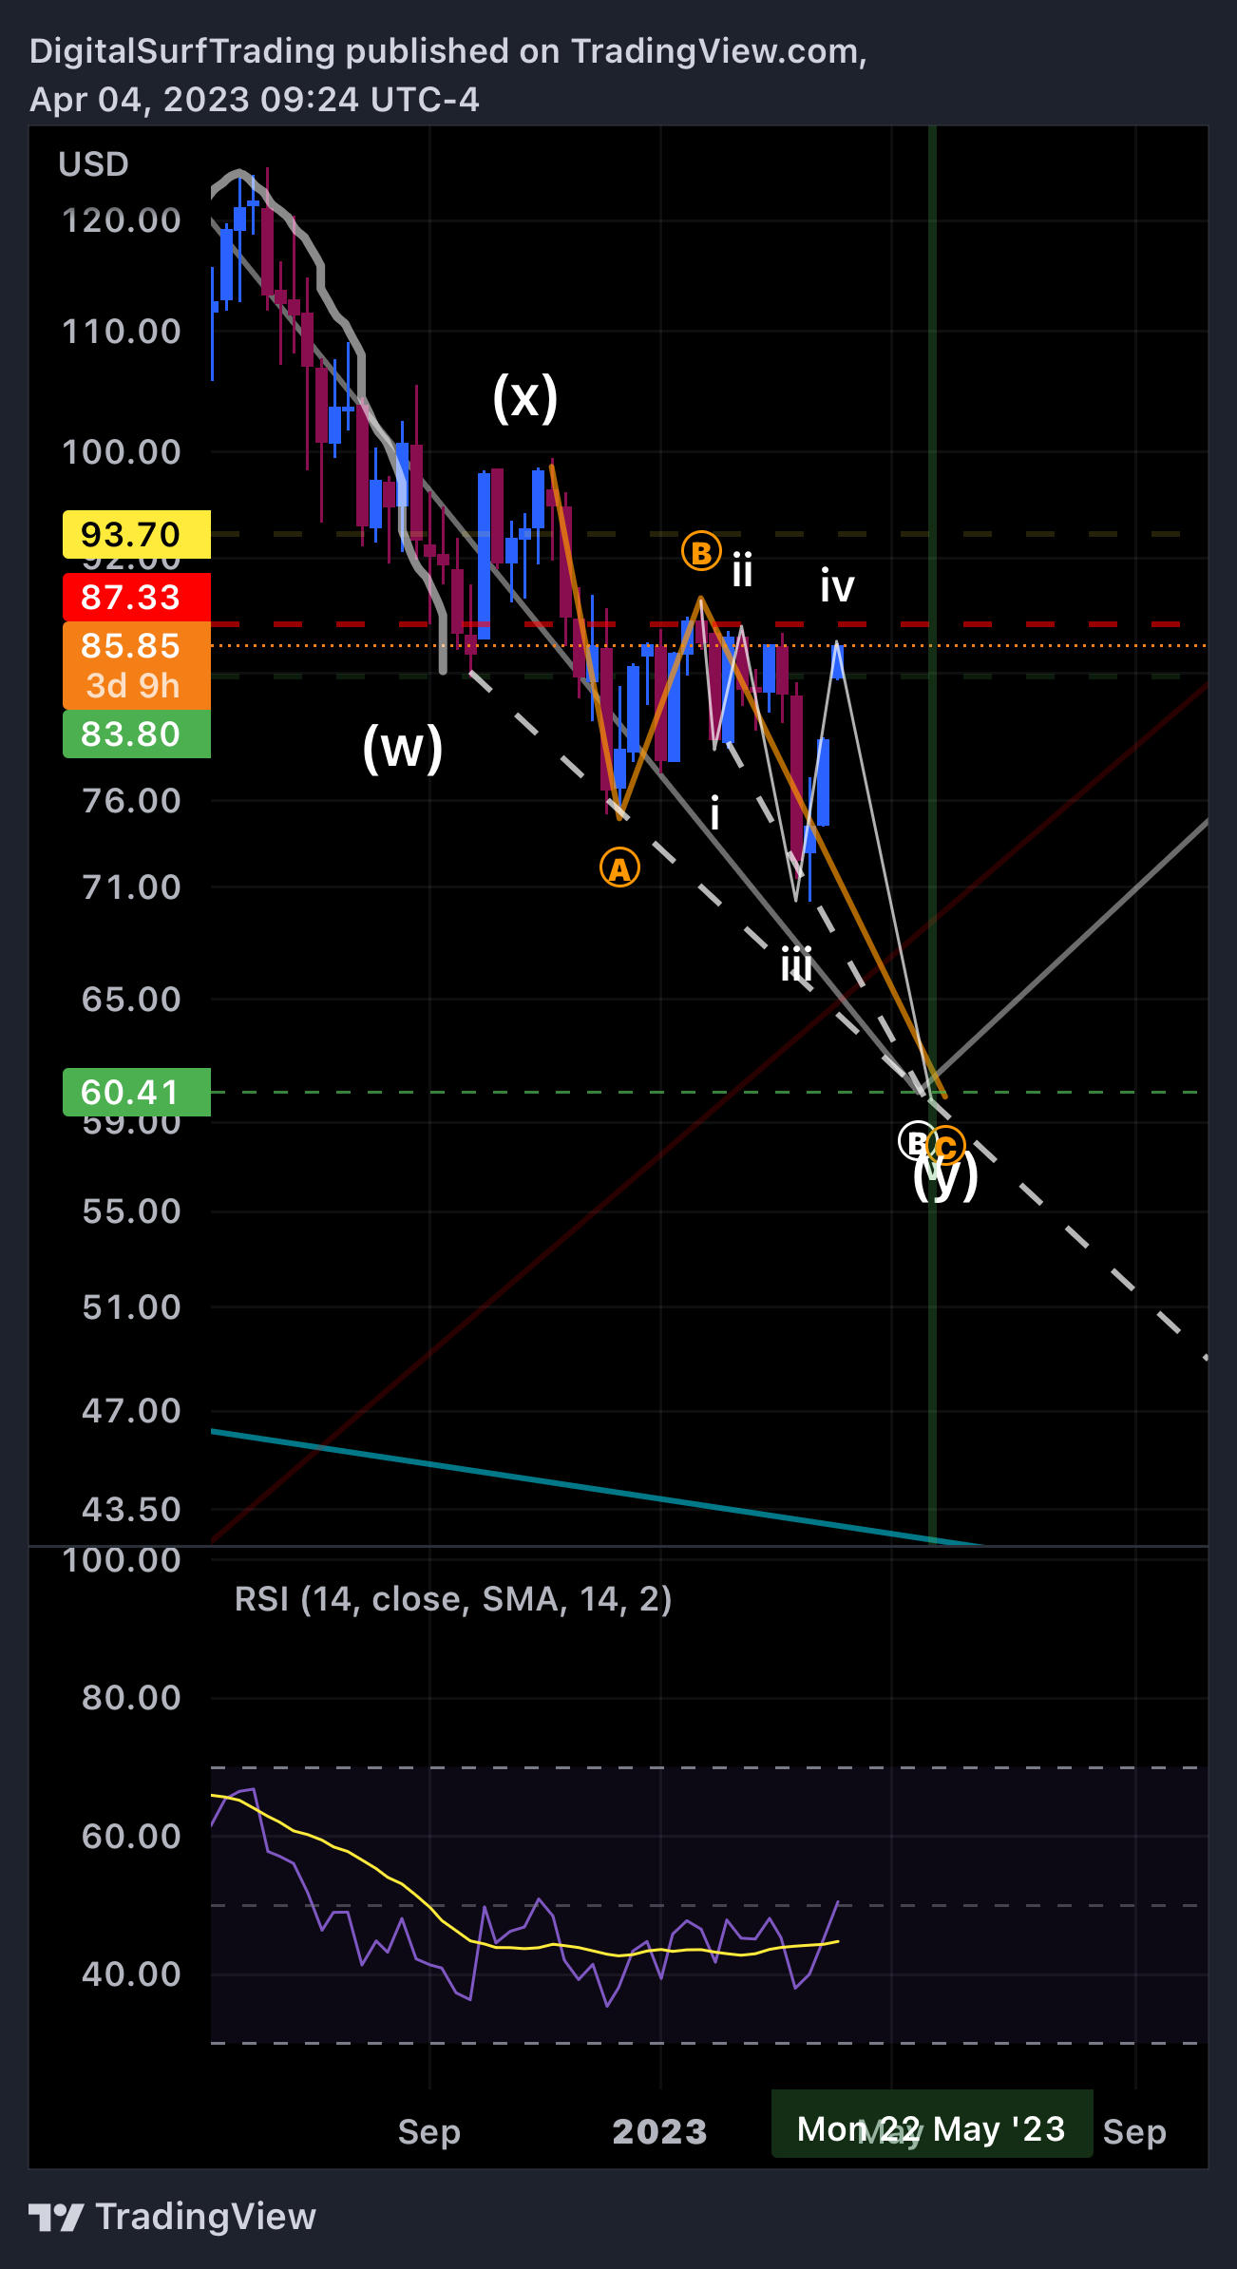This screenshot has height=2269, width=1237.
Task: Click the RSI 60.00 axis label
Action: coord(131,1837)
